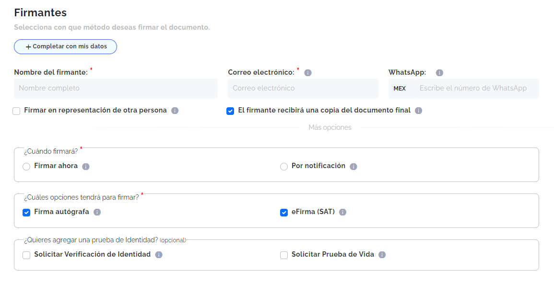Enable 'Solicitar Prueba de Vida'
The width and height of the screenshot is (554, 283).
283,254
